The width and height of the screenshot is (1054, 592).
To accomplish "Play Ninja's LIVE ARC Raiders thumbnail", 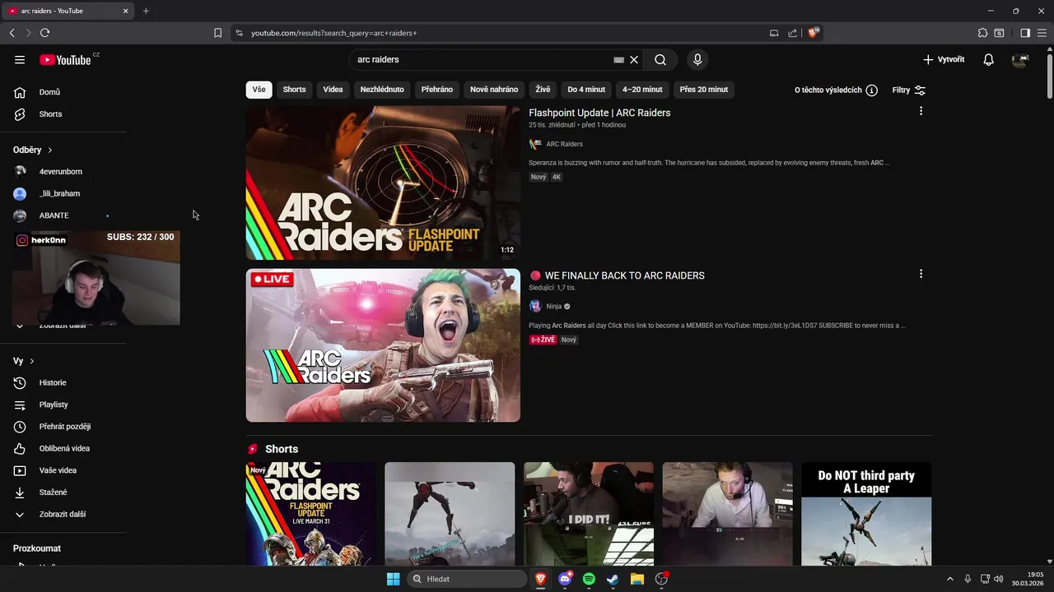I will coord(383,345).
